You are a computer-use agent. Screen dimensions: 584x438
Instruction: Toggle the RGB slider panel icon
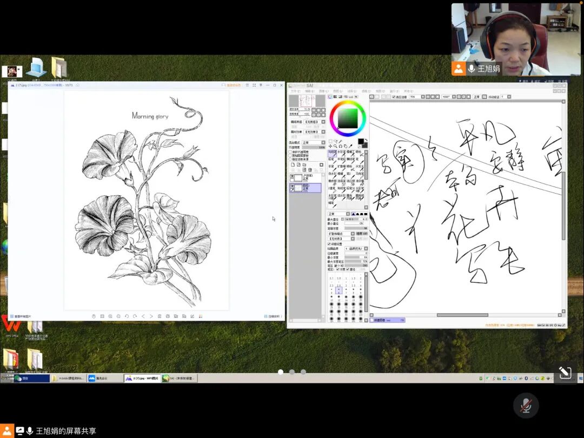[x=335, y=97]
